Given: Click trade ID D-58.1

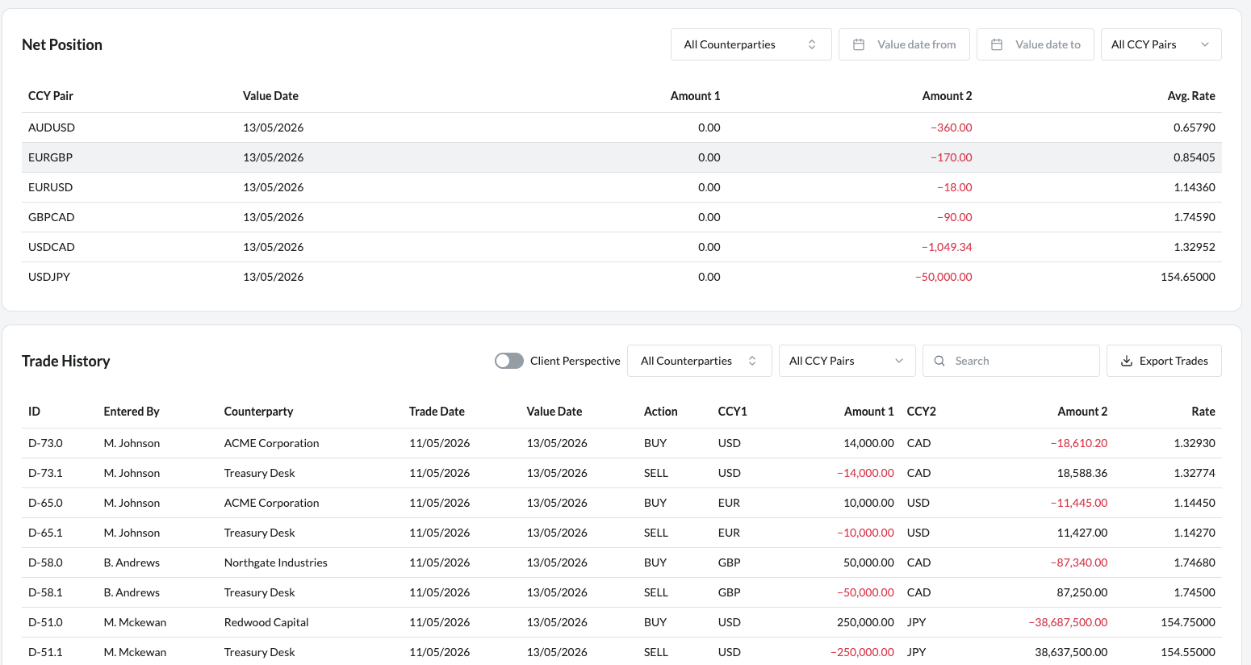Looking at the screenshot, I should point(45,592).
